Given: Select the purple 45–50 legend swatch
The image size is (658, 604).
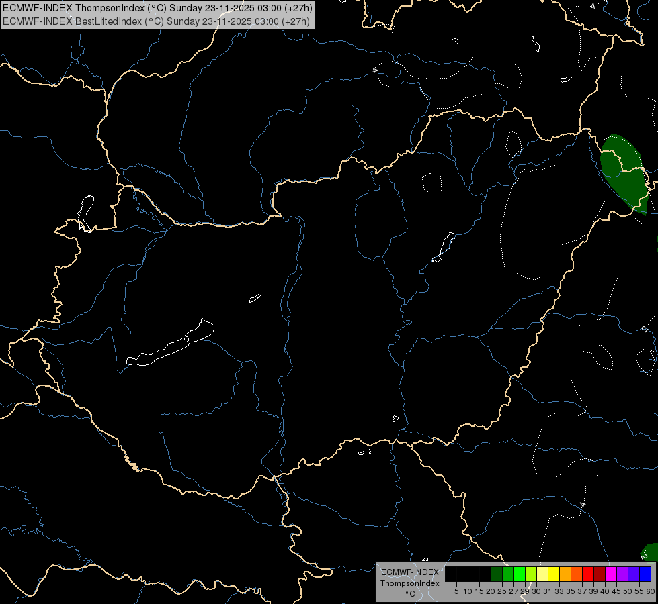Looking at the screenshot, I should click(622, 574).
